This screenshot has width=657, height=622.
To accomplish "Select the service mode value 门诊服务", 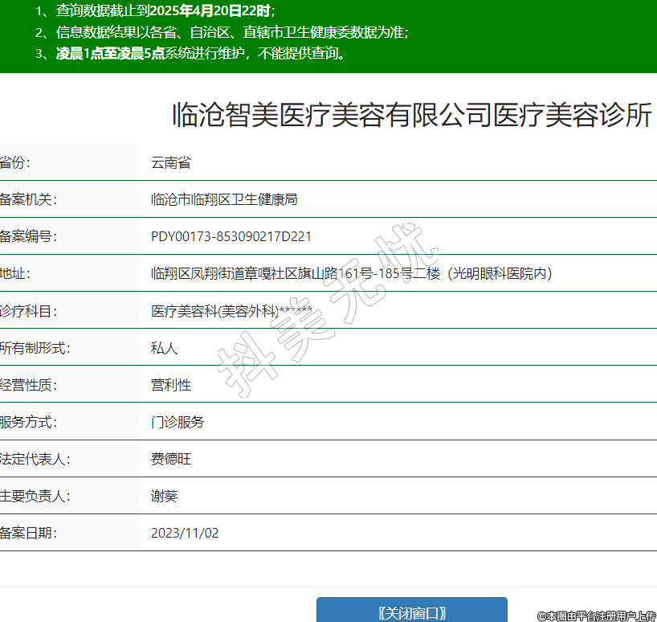I will pyautogui.click(x=178, y=422).
